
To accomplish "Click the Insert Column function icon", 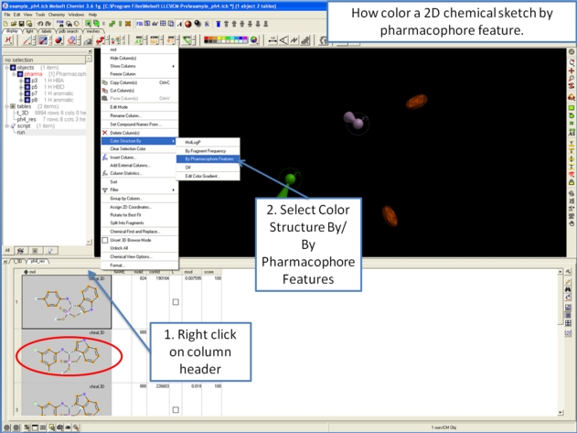I will click(x=104, y=157).
